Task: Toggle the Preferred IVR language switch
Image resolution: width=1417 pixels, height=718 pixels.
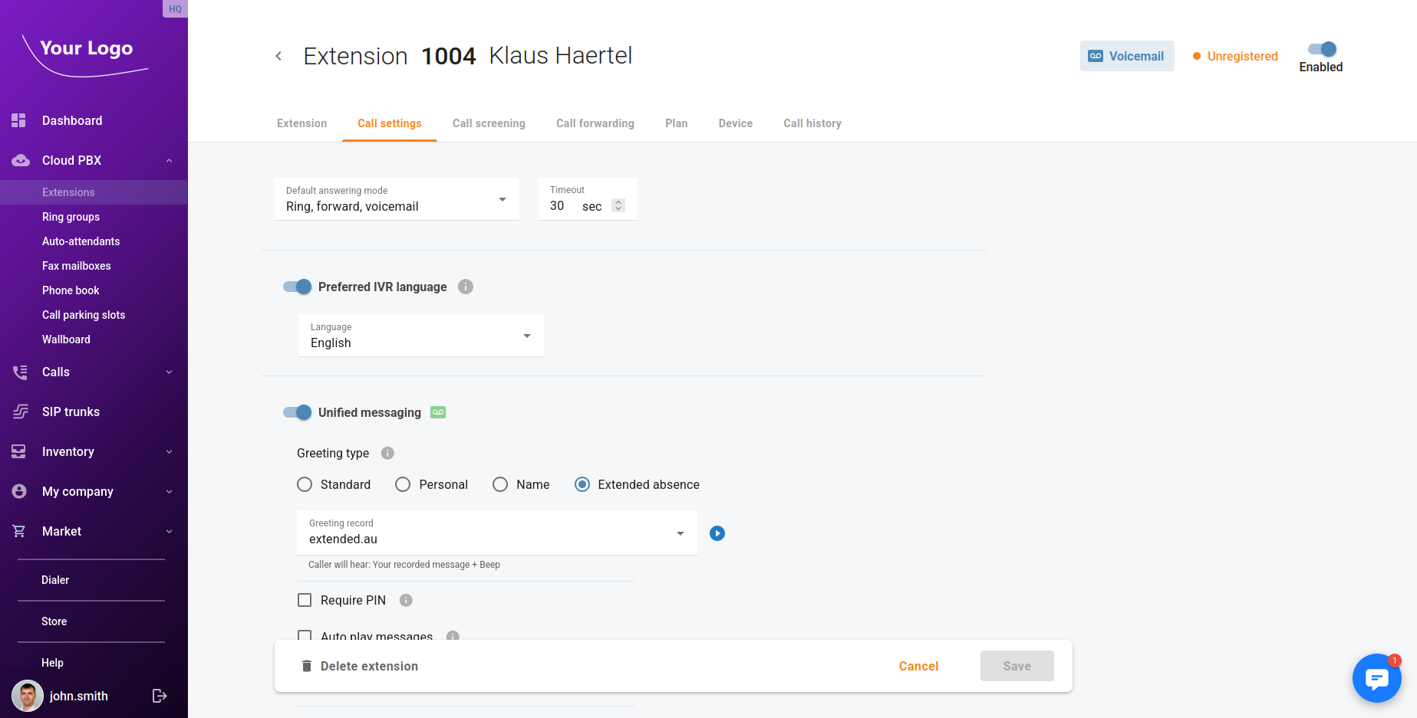Action: (x=298, y=287)
